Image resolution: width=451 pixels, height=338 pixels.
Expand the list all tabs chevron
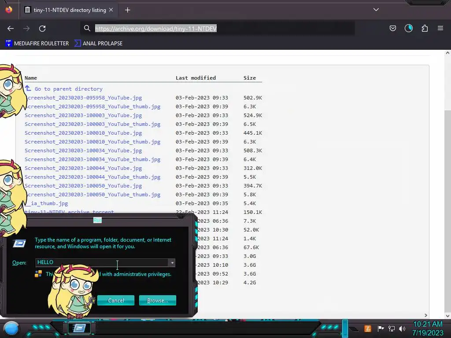(376, 10)
